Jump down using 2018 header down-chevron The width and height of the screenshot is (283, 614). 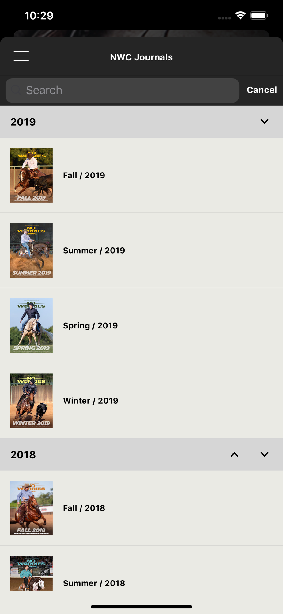point(264,454)
